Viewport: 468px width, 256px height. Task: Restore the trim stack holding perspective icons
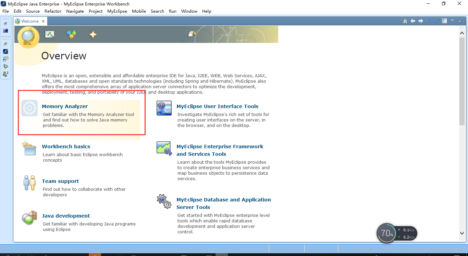coord(5,44)
